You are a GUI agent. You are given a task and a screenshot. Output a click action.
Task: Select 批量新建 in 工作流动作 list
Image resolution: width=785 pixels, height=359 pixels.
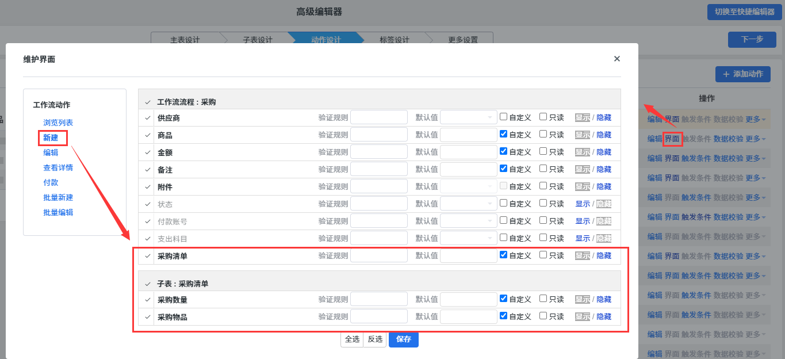click(x=58, y=197)
